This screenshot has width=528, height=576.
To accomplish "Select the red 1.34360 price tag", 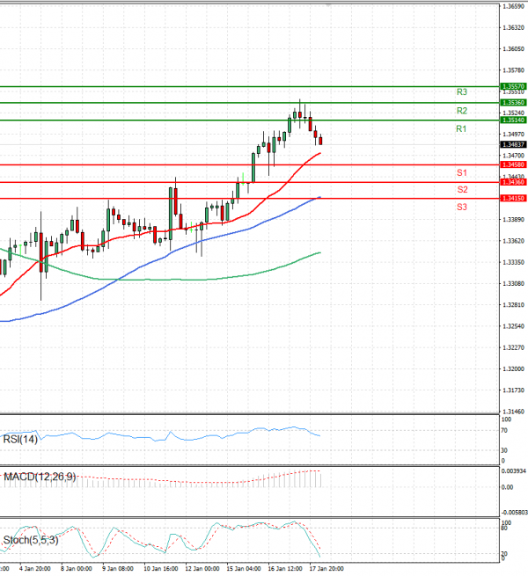I will pos(514,182).
